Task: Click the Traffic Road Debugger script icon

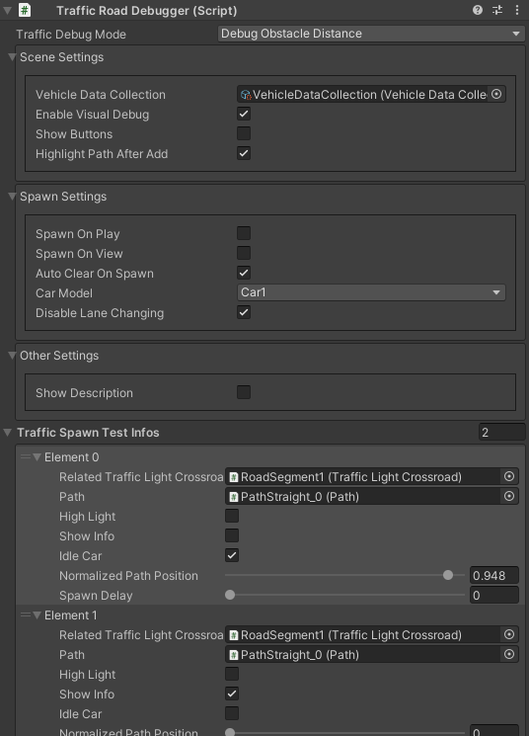Action: (25, 10)
